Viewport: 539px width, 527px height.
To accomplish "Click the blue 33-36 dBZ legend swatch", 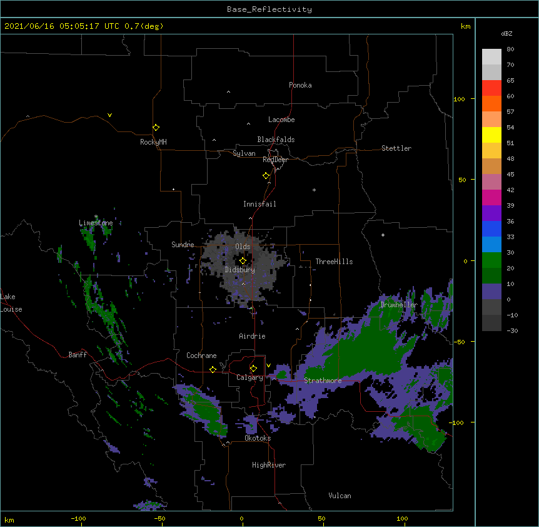I will pyautogui.click(x=491, y=228).
